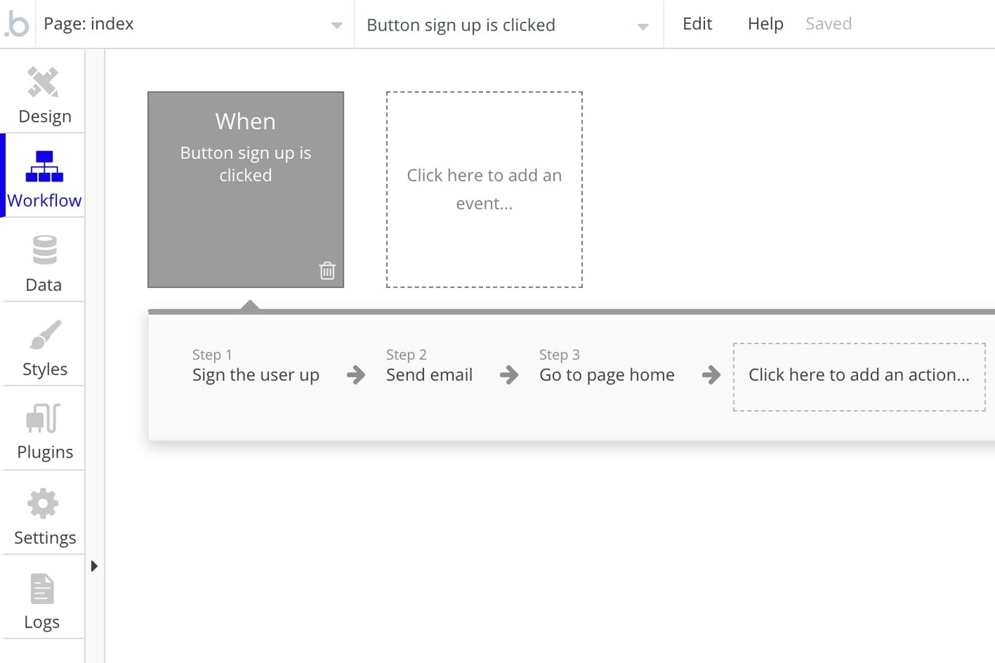Go to the Styles tab

[x=44, y=345]
